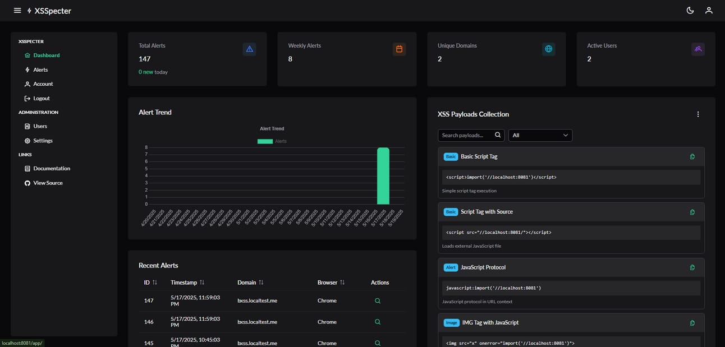Screen dimensions: 725x347
Task: Click "Simple script tag execution" description
Action: tap(469, 191)
